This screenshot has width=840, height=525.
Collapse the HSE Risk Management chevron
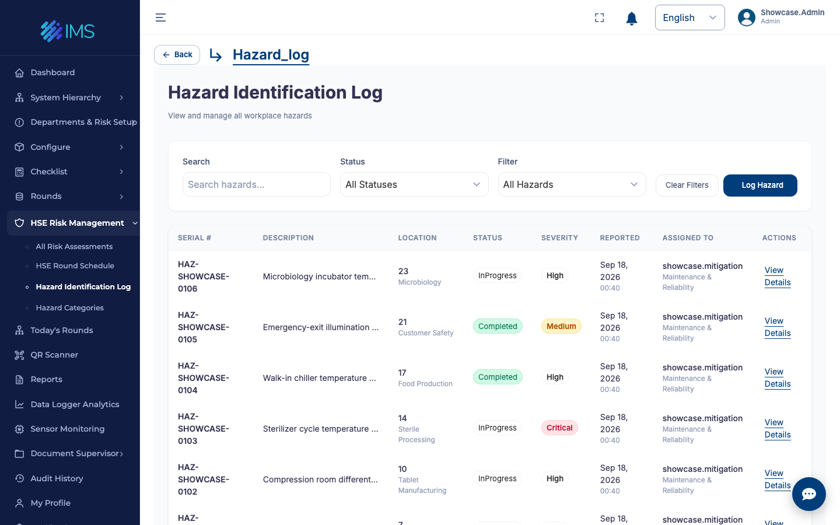pyautogui.click(x=135, y=223)
